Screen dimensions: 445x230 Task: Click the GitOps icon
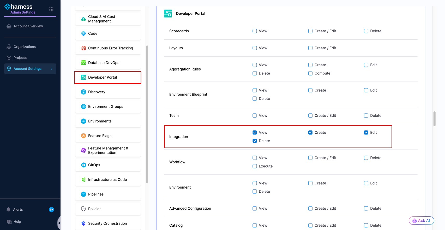pyautogui.click(x=83, y=165)
